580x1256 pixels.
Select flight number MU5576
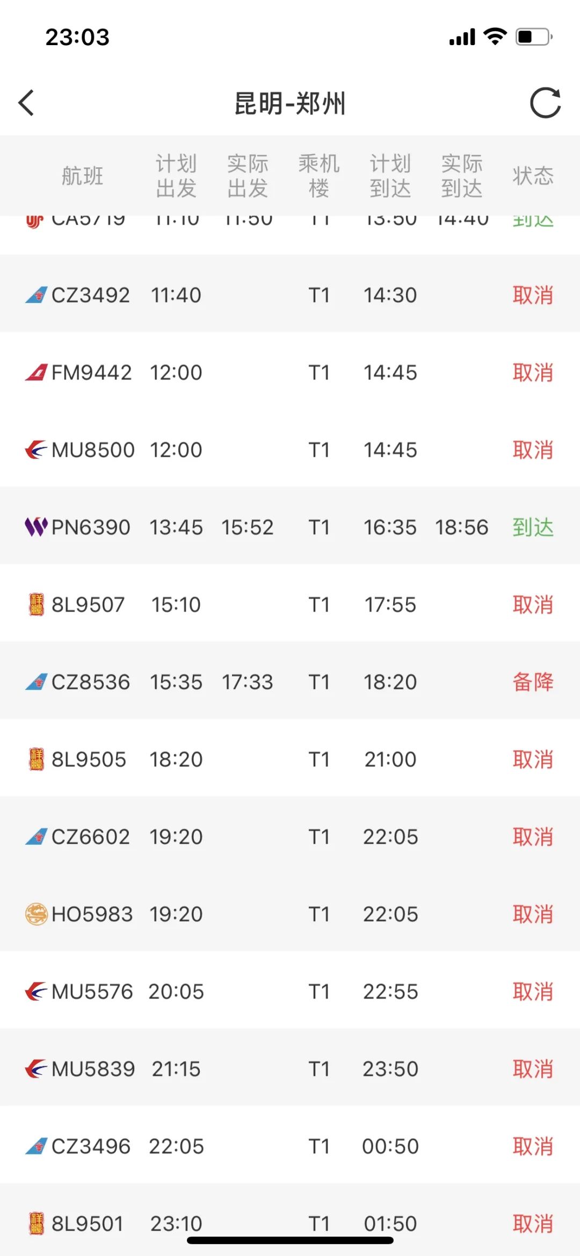(x=92, y=992)
